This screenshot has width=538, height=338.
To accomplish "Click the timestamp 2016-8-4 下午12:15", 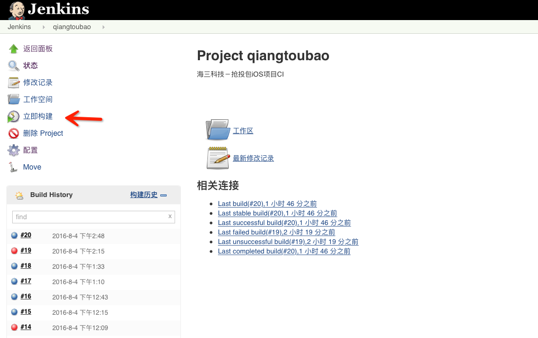I will click(80, 312).
